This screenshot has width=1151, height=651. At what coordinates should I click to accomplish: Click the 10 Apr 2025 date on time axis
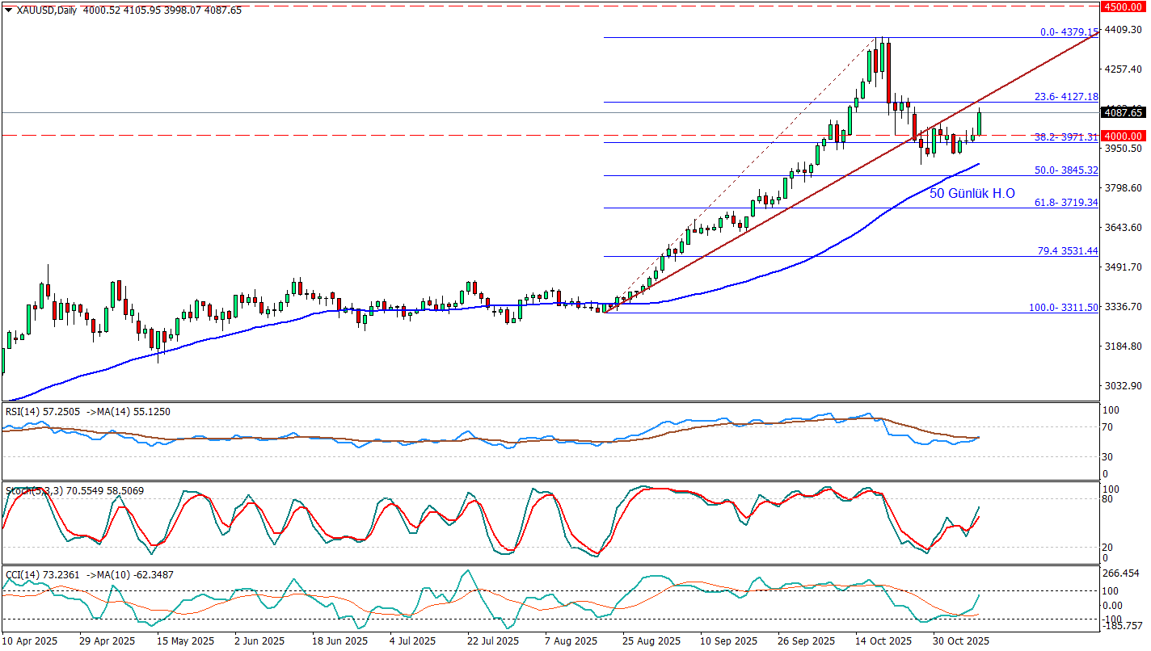point(30,641)
